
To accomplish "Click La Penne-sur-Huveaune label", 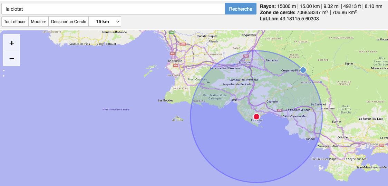I will [x=225, y=68].
